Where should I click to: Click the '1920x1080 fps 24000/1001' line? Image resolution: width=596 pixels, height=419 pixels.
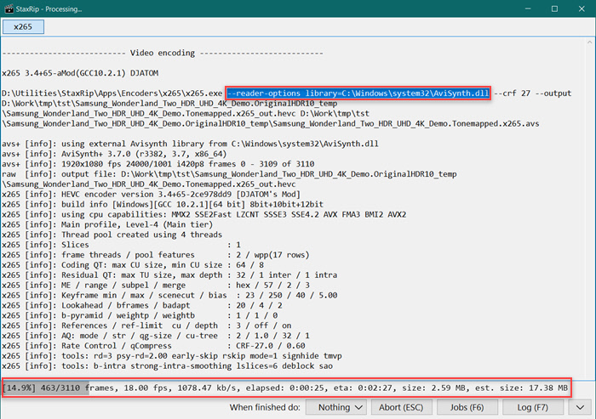pos(158,164)
